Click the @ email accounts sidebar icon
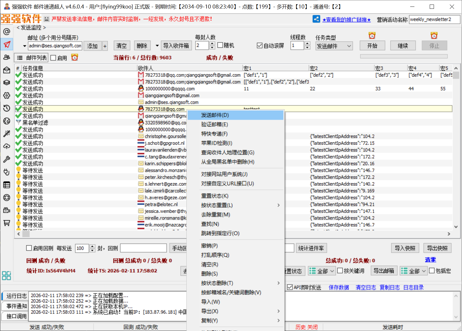The width and height of the screenshot is (462, 331). point(7,31)
